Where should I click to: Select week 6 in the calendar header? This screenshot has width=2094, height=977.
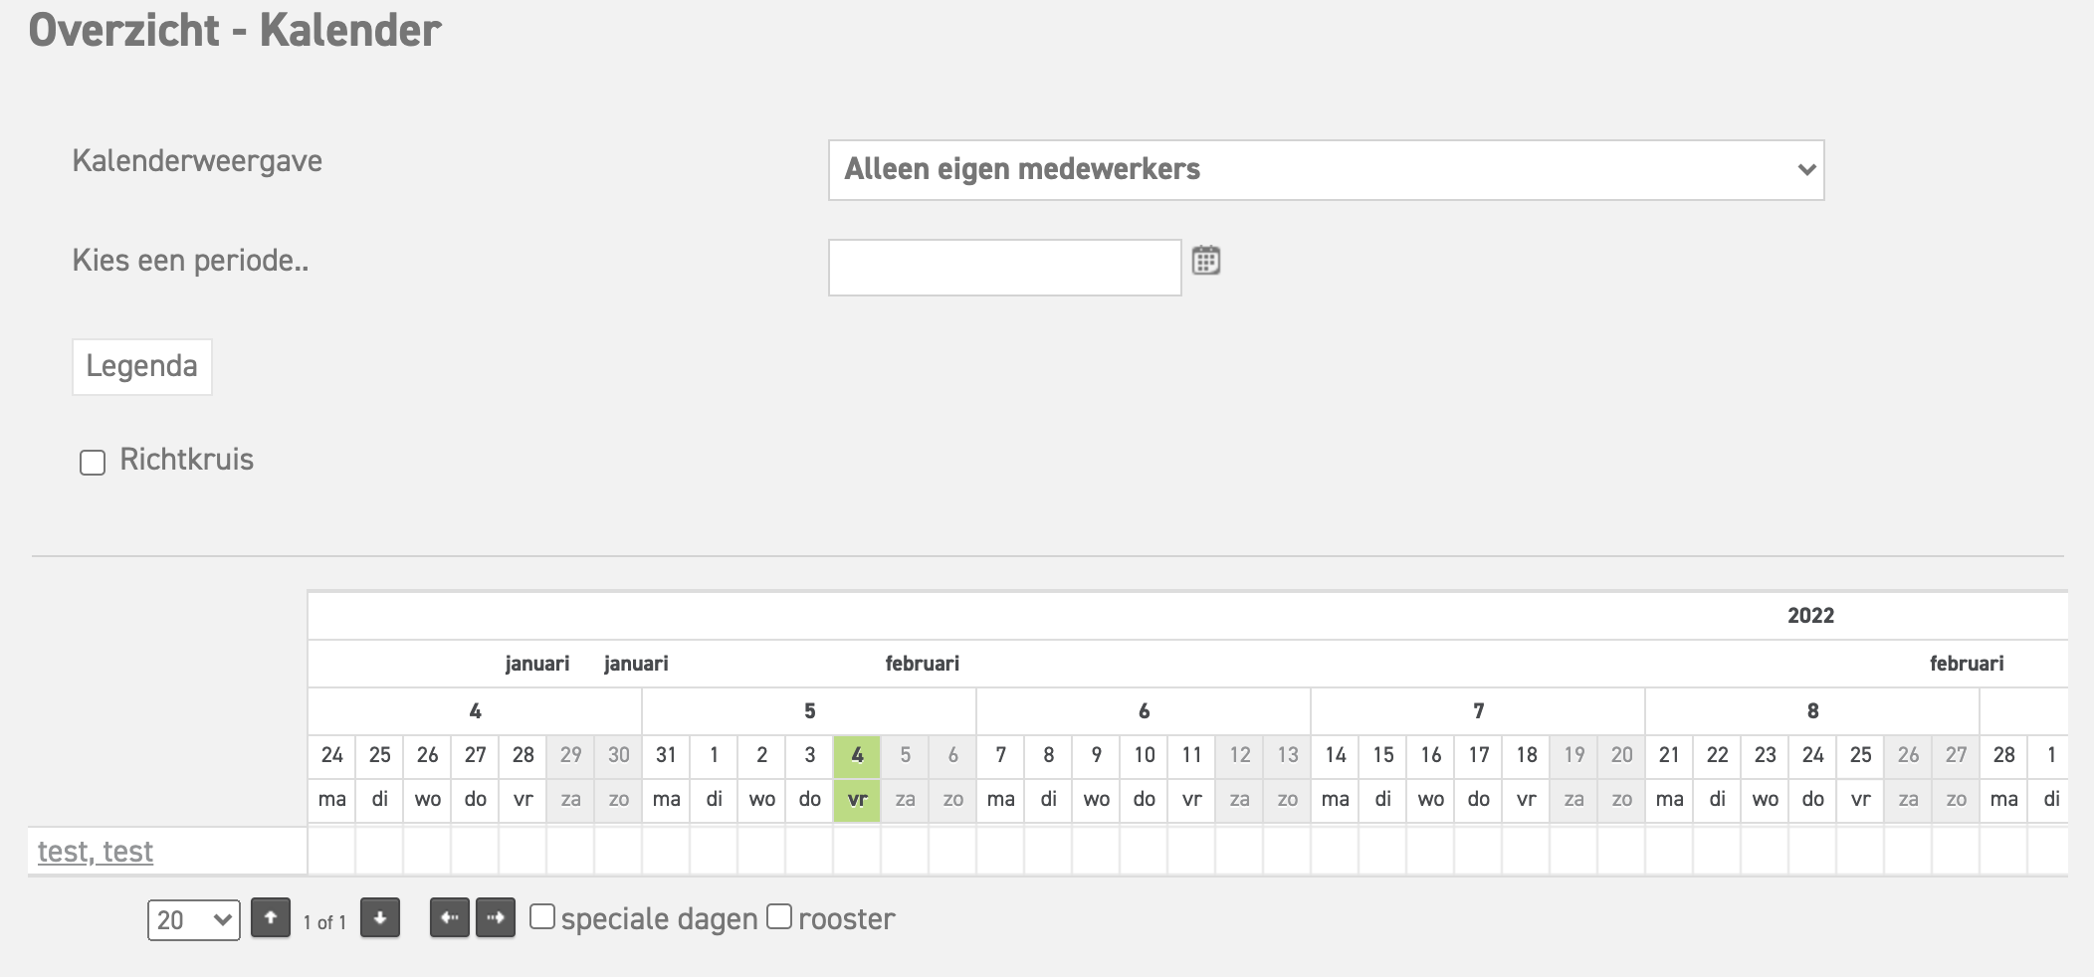[x=1144, y=711]
